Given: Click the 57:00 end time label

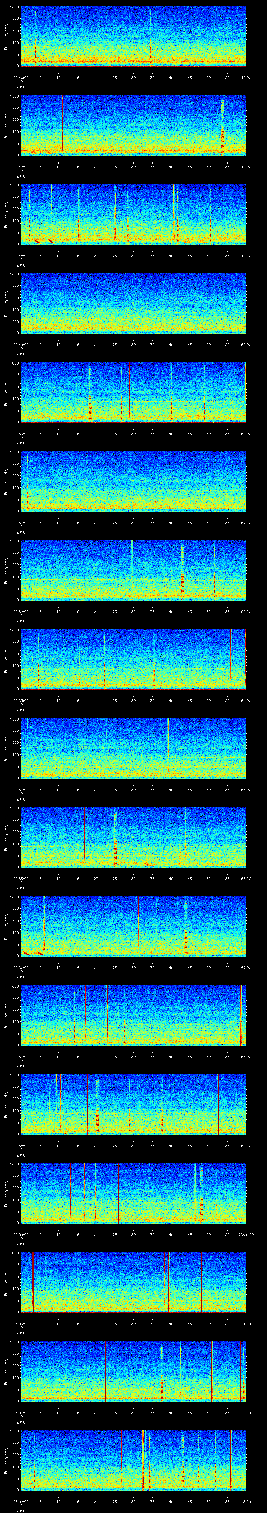Looking at the screenshot, I should coord(246,967).
